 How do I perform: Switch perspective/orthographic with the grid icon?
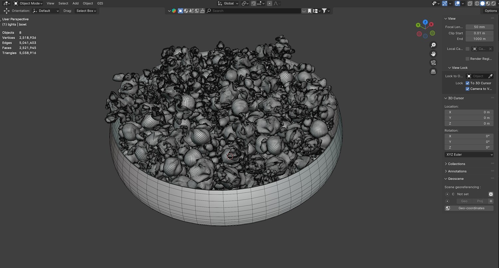tap(433, 72)
